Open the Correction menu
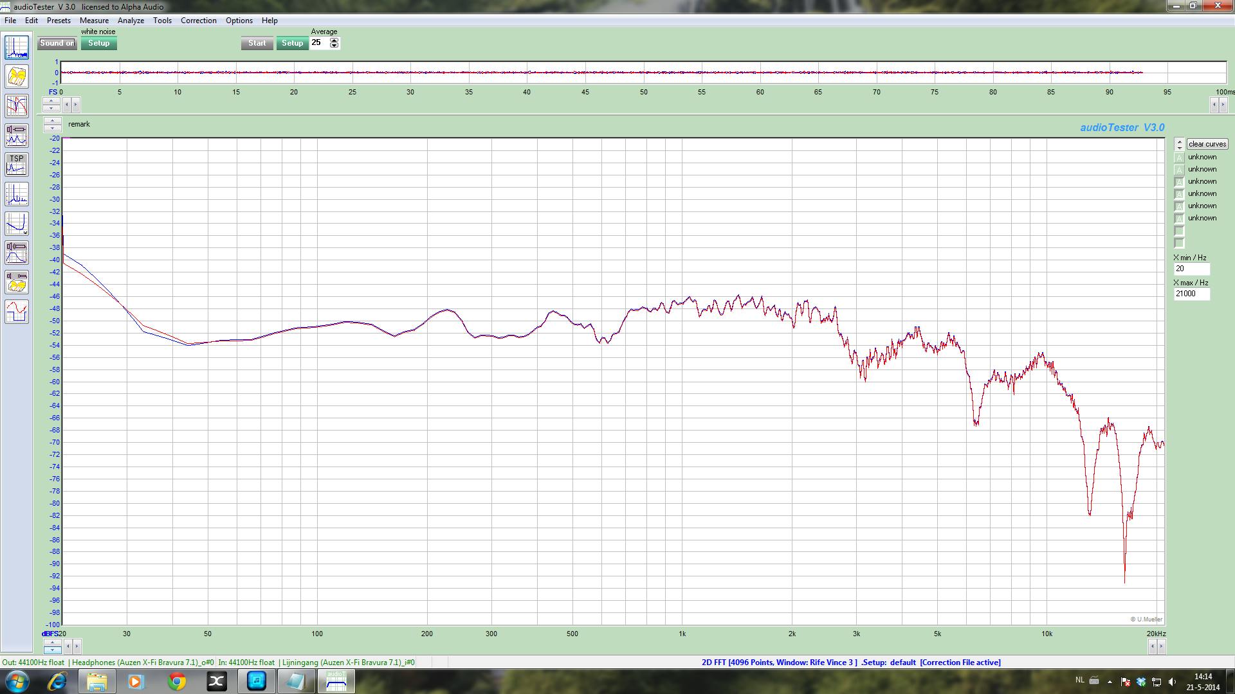Viewport: 1235px width, 694px height. point(198,21)
